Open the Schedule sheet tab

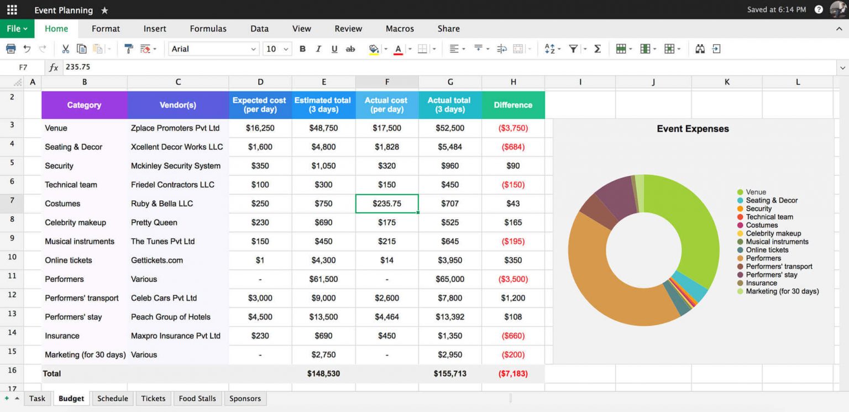pos(113,398)
